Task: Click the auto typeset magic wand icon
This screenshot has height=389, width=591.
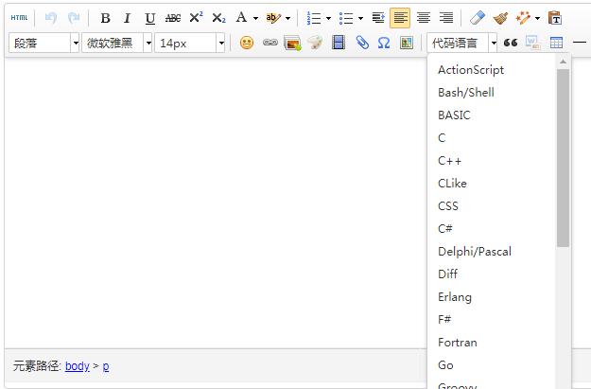Action: pos(523,18)
